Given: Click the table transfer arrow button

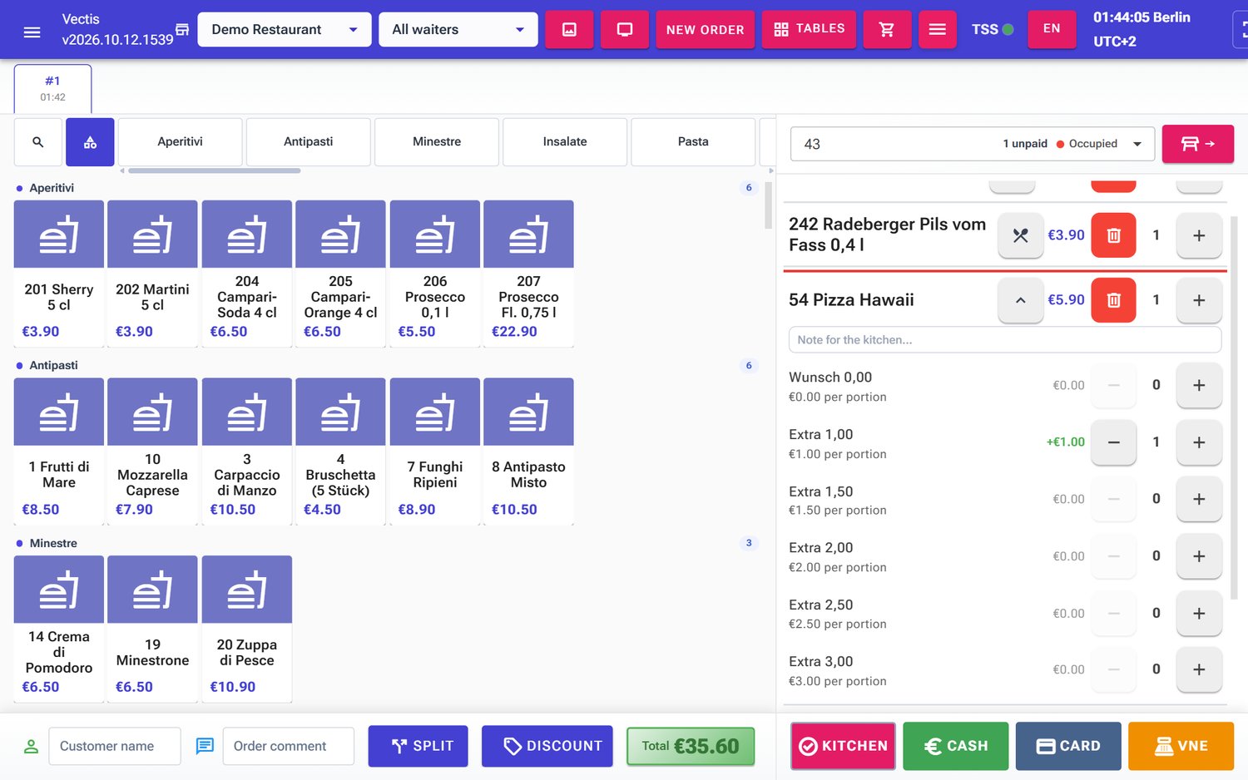Looking at the screenshot, I should point(1197,144).
